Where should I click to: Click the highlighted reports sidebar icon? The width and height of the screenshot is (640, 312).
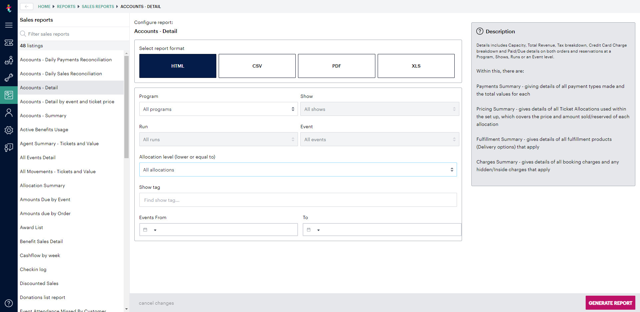click(9, 95)
